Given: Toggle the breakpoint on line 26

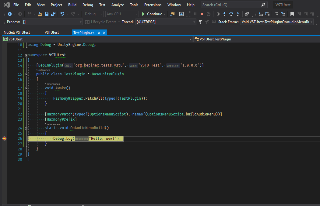Looking at the screenshot, I should pyautogui.click(x=4, y=138).
